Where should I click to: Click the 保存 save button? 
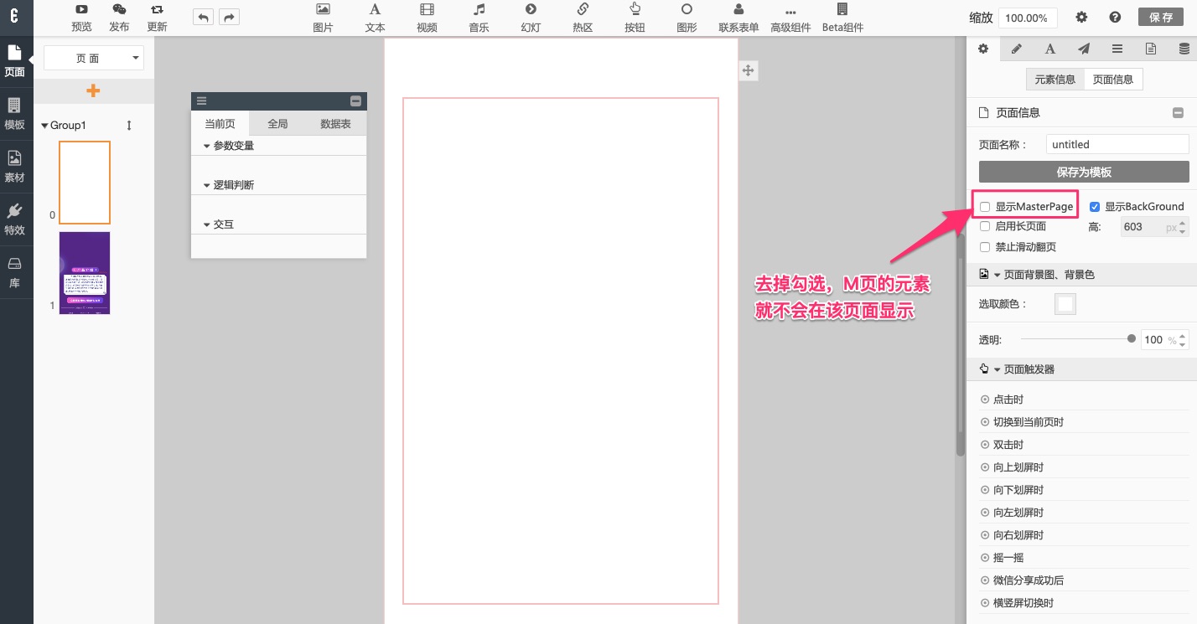point(1161,17)
